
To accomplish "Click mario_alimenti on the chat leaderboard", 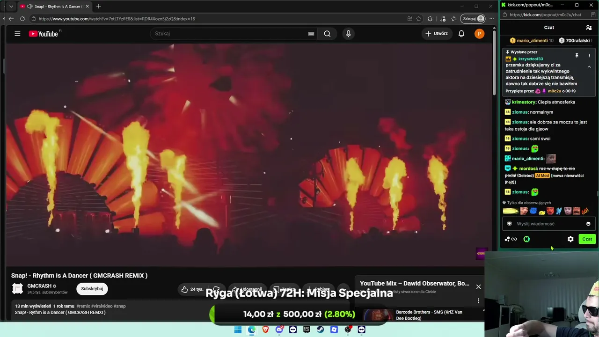I will point(532,41).
